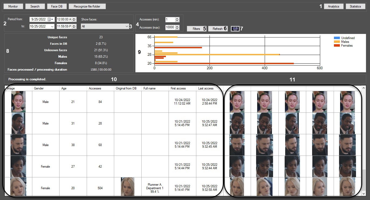This screenshot has height=200, width=370.
Task: Click the Males legend color swatch
Action: pyautogui.click(x=337, y=42)
